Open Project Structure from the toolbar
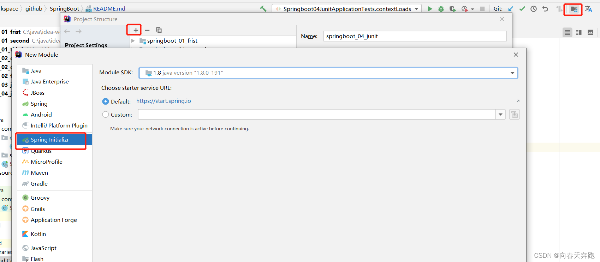 [x=574, y=9]
